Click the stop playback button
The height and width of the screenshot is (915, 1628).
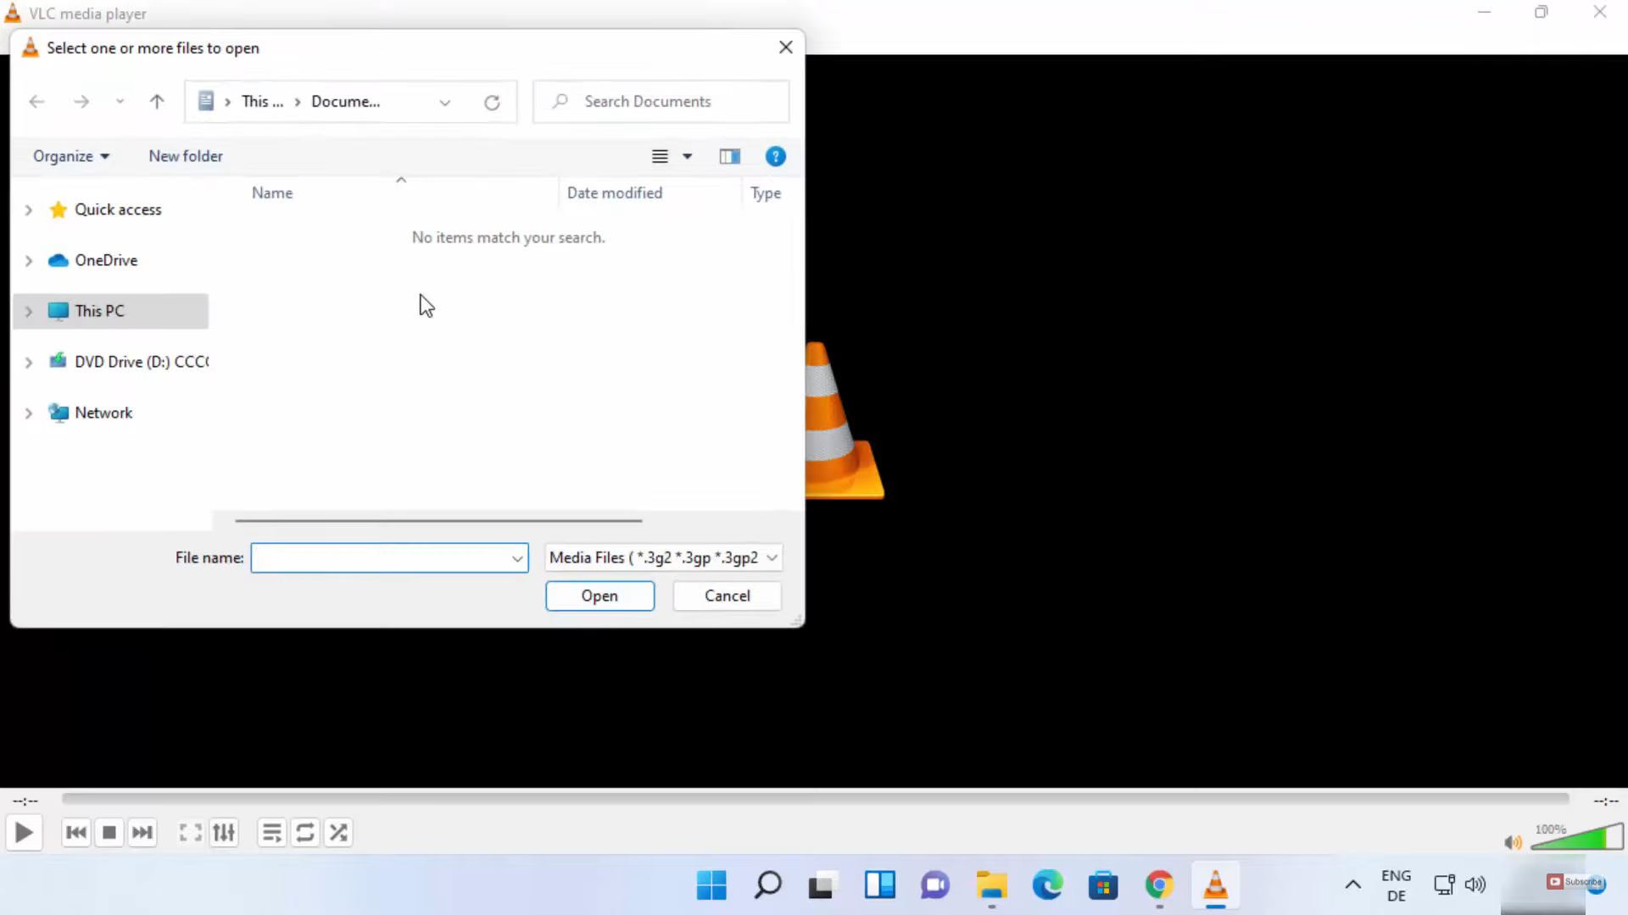point(109,833)
